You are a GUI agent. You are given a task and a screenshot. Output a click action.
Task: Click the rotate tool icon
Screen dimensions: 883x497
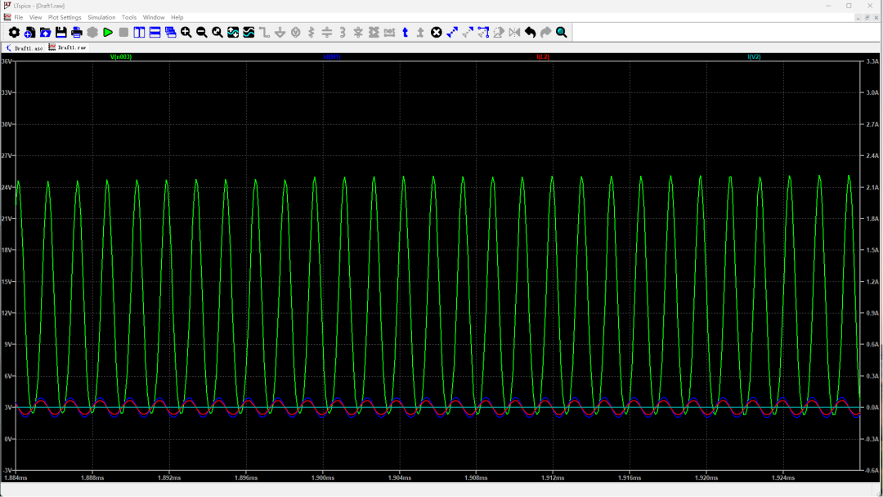coord(499,33)
